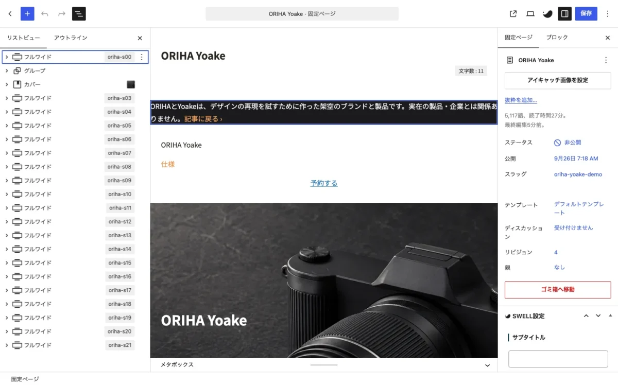This screenshot has width=618, height=386.
Task: Click the サブタイトル text input
Action: coord(558,359)
